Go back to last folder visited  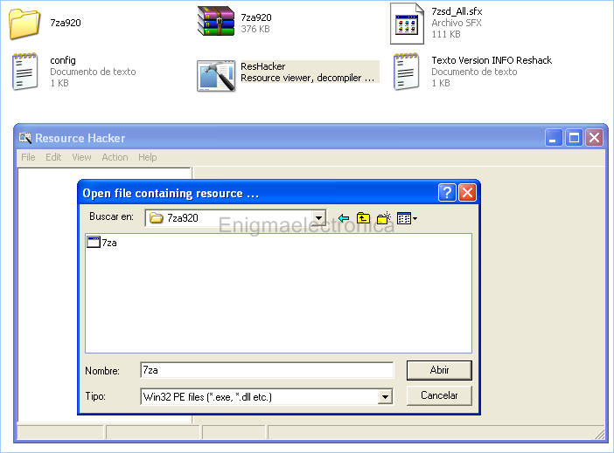344,218
